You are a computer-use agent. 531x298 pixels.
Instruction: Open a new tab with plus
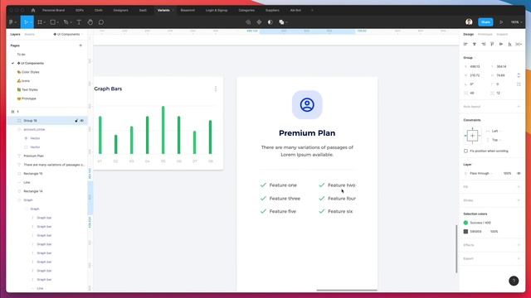312,11
